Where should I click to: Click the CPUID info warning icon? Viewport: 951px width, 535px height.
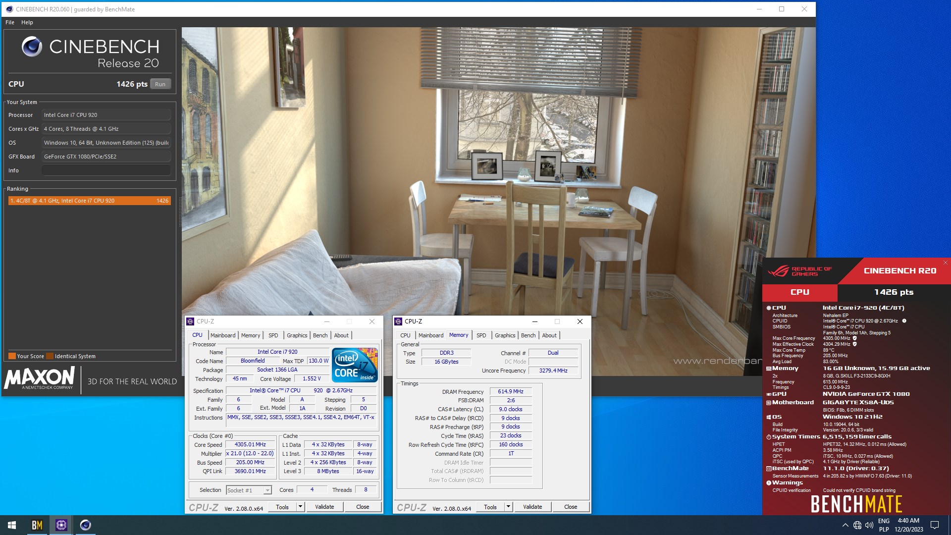[904, 321]
